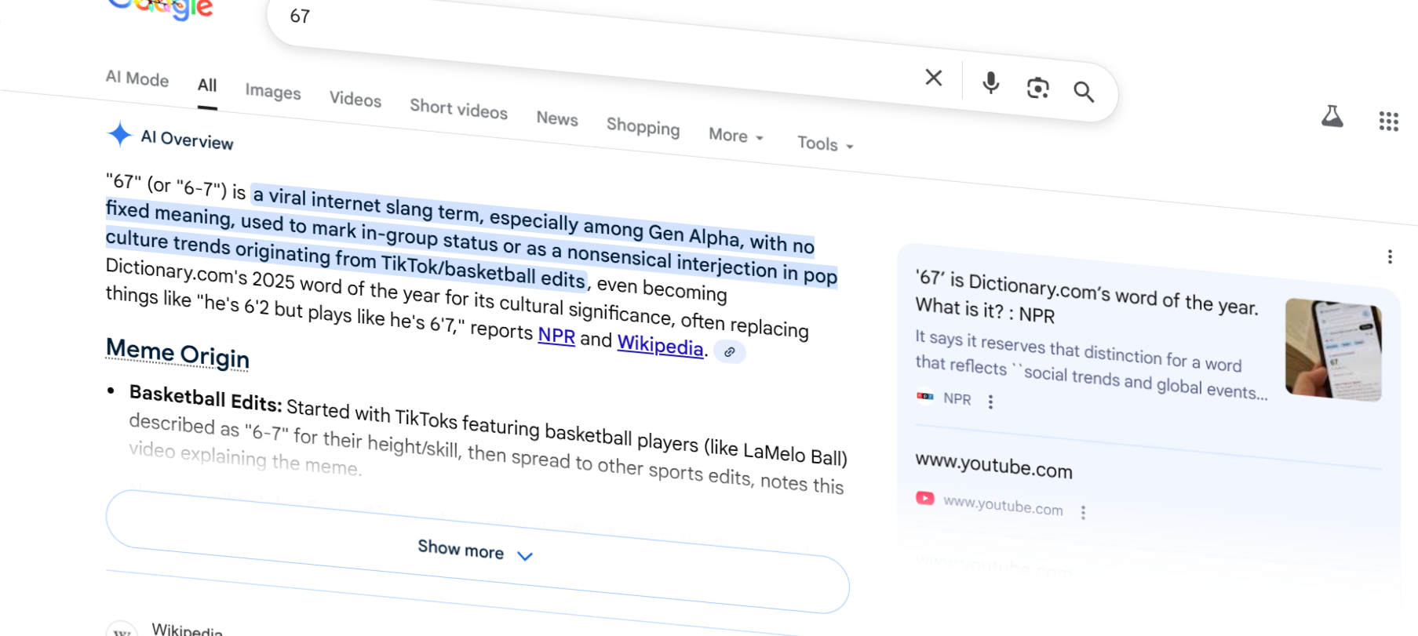
Task: Click the AI Overview sparkle icon
Action: coord(119,134)
